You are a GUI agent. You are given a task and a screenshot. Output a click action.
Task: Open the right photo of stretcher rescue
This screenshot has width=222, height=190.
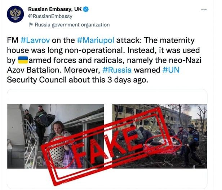(x=160, y=136)
